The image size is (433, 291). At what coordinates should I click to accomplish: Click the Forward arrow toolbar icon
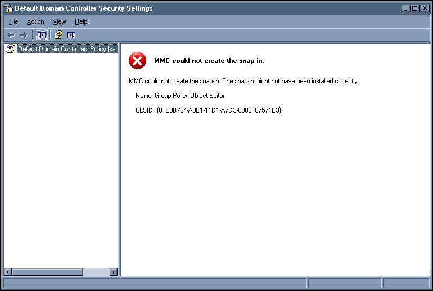coord(24,35)
